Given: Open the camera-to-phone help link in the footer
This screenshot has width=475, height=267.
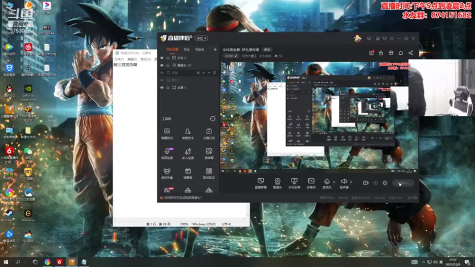Looking at the screenshot, I should pos(183,198).
